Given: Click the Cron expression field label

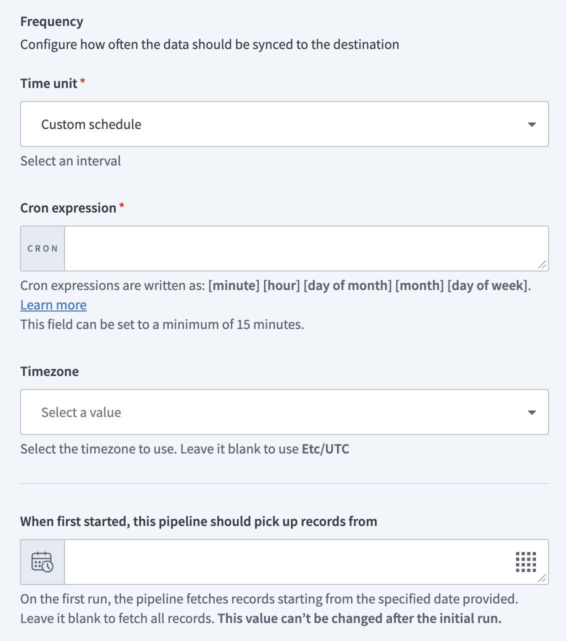Looking at the screenshot, I should [68, 208].
